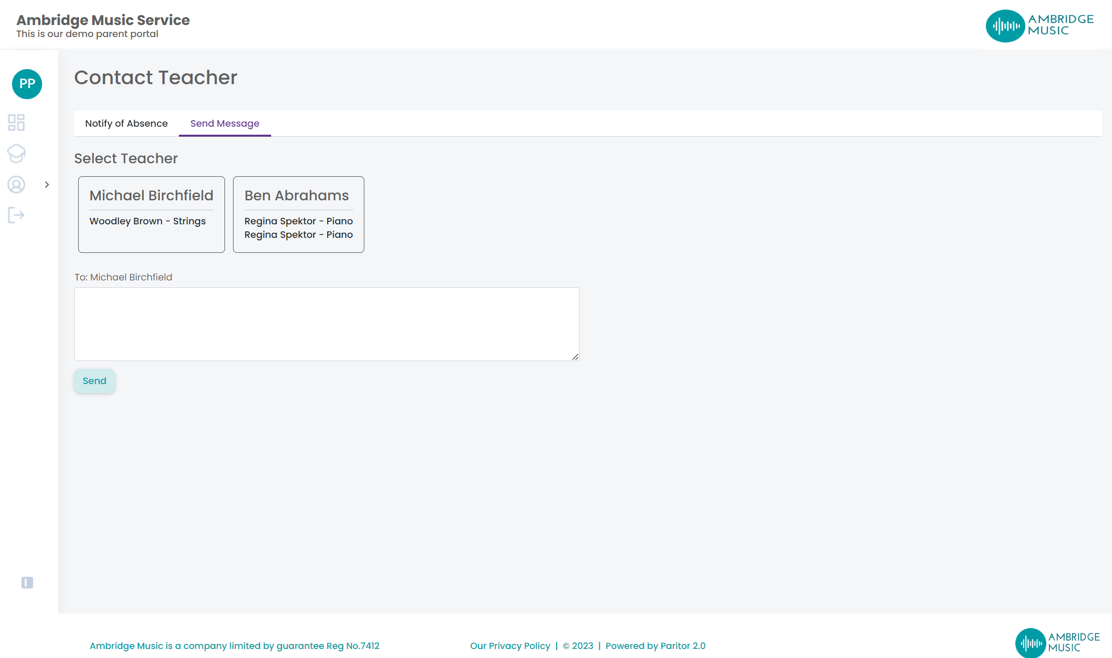The width and height of the screenshot is (1112, 658).
Task: Open the account profile icon in sidebar
Action: point(16,184)
